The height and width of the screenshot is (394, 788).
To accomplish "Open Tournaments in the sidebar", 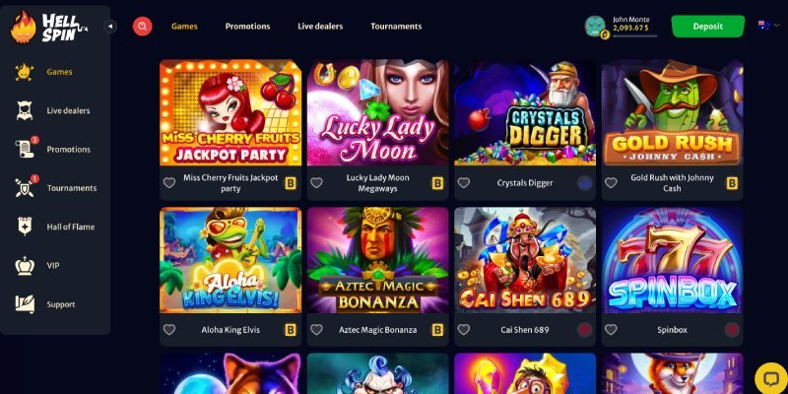I will [71, 188].
